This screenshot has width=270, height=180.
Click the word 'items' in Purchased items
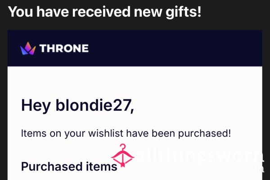point(102,166)
